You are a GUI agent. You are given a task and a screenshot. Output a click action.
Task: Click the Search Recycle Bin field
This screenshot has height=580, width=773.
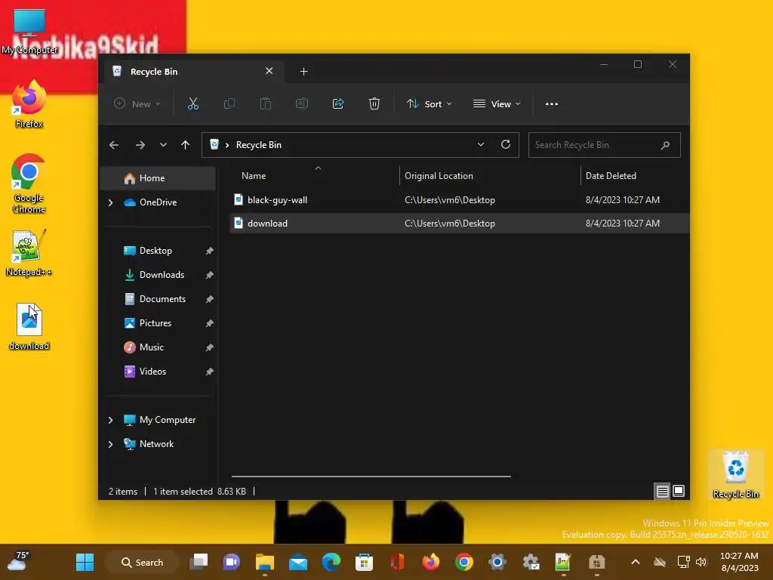pyautogui.click(x=604, y=145)
